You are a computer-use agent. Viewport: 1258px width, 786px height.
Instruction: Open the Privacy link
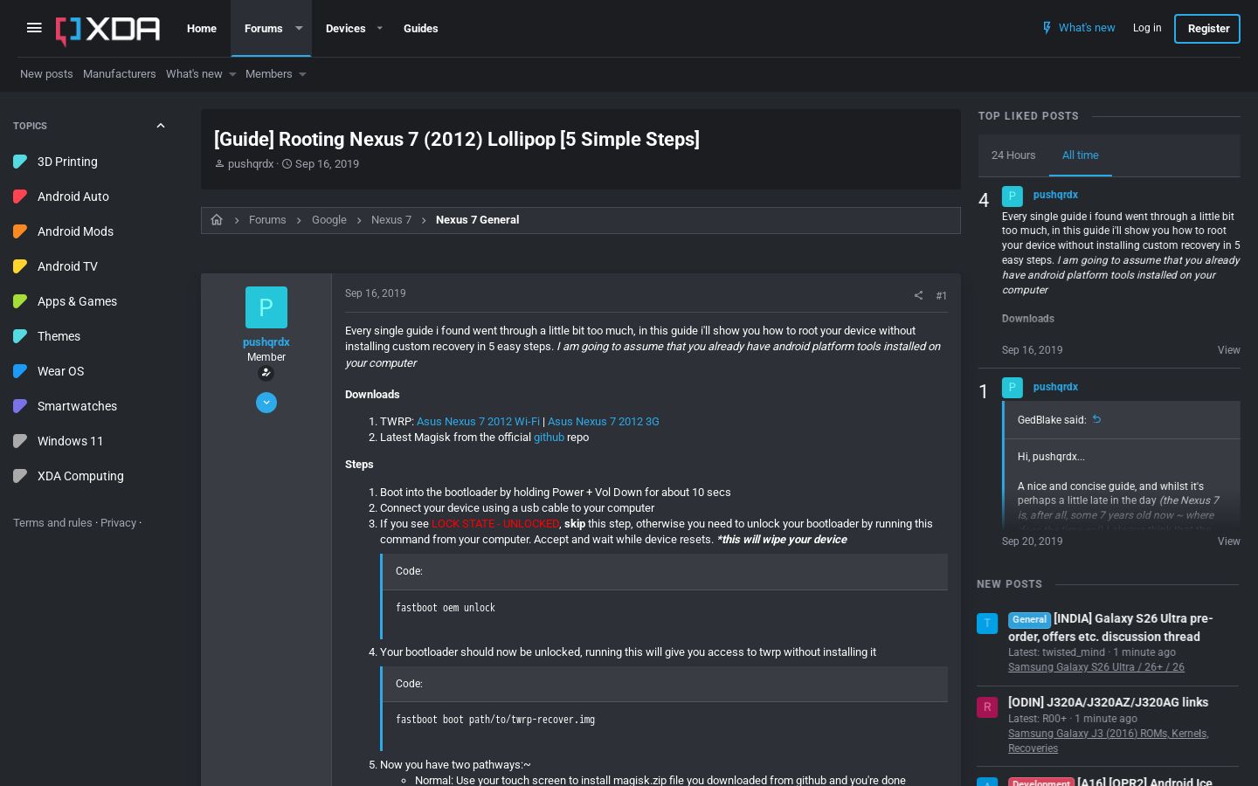118,523
